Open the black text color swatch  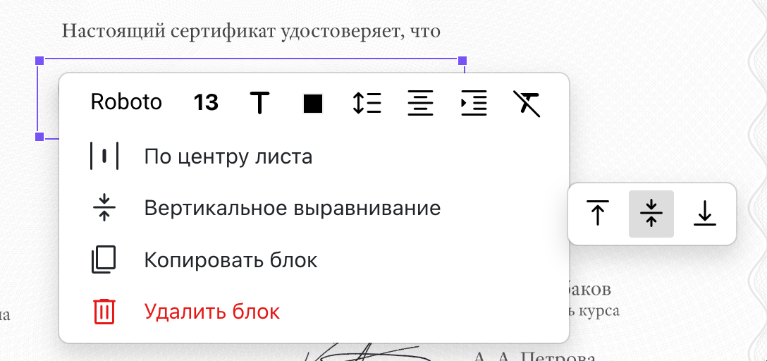(x=313, y=103)
